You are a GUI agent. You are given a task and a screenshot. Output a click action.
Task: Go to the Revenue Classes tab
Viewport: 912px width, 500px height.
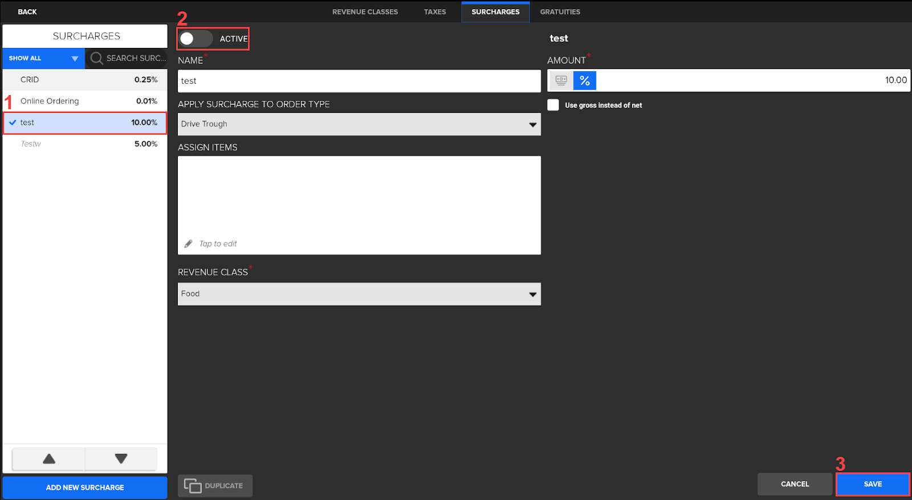pyautogui.click(x=365, y=12)
